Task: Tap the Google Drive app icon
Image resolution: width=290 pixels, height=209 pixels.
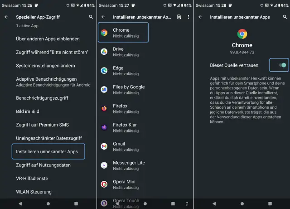Action: pyautogui.click(x=104, y=51)
